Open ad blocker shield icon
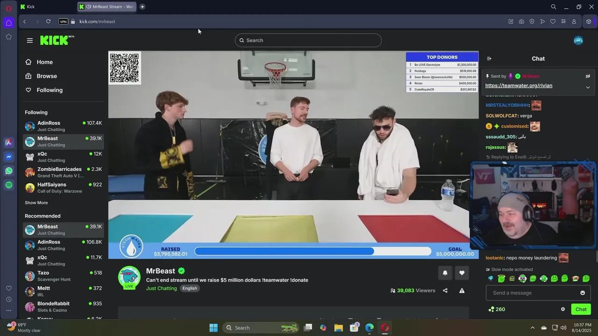Screen dimensions: 598x336 tap(532, 21)
